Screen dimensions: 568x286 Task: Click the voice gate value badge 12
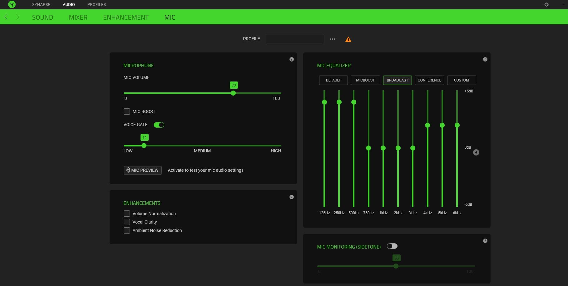click(x=144, y=138)
